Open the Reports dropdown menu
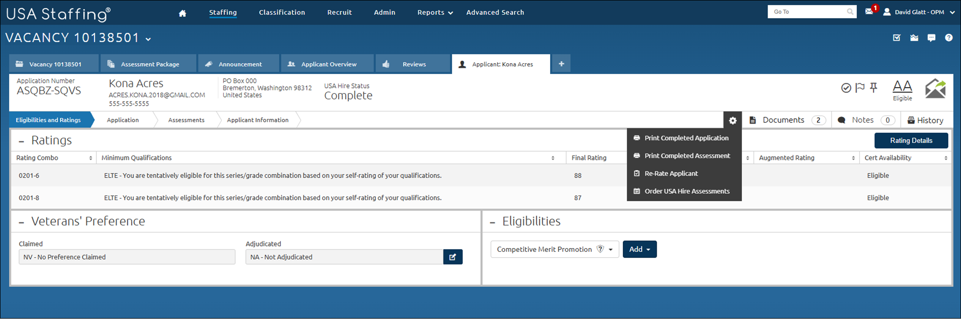 (x=435, y=13)
